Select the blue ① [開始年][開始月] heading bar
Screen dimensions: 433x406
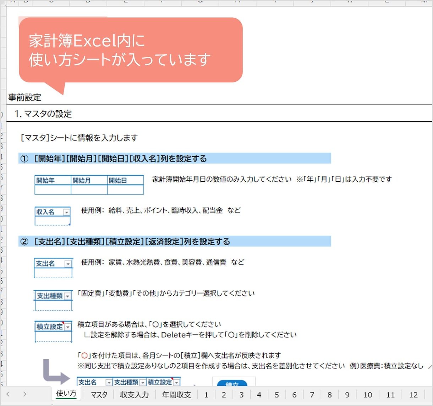click(175, 158)
